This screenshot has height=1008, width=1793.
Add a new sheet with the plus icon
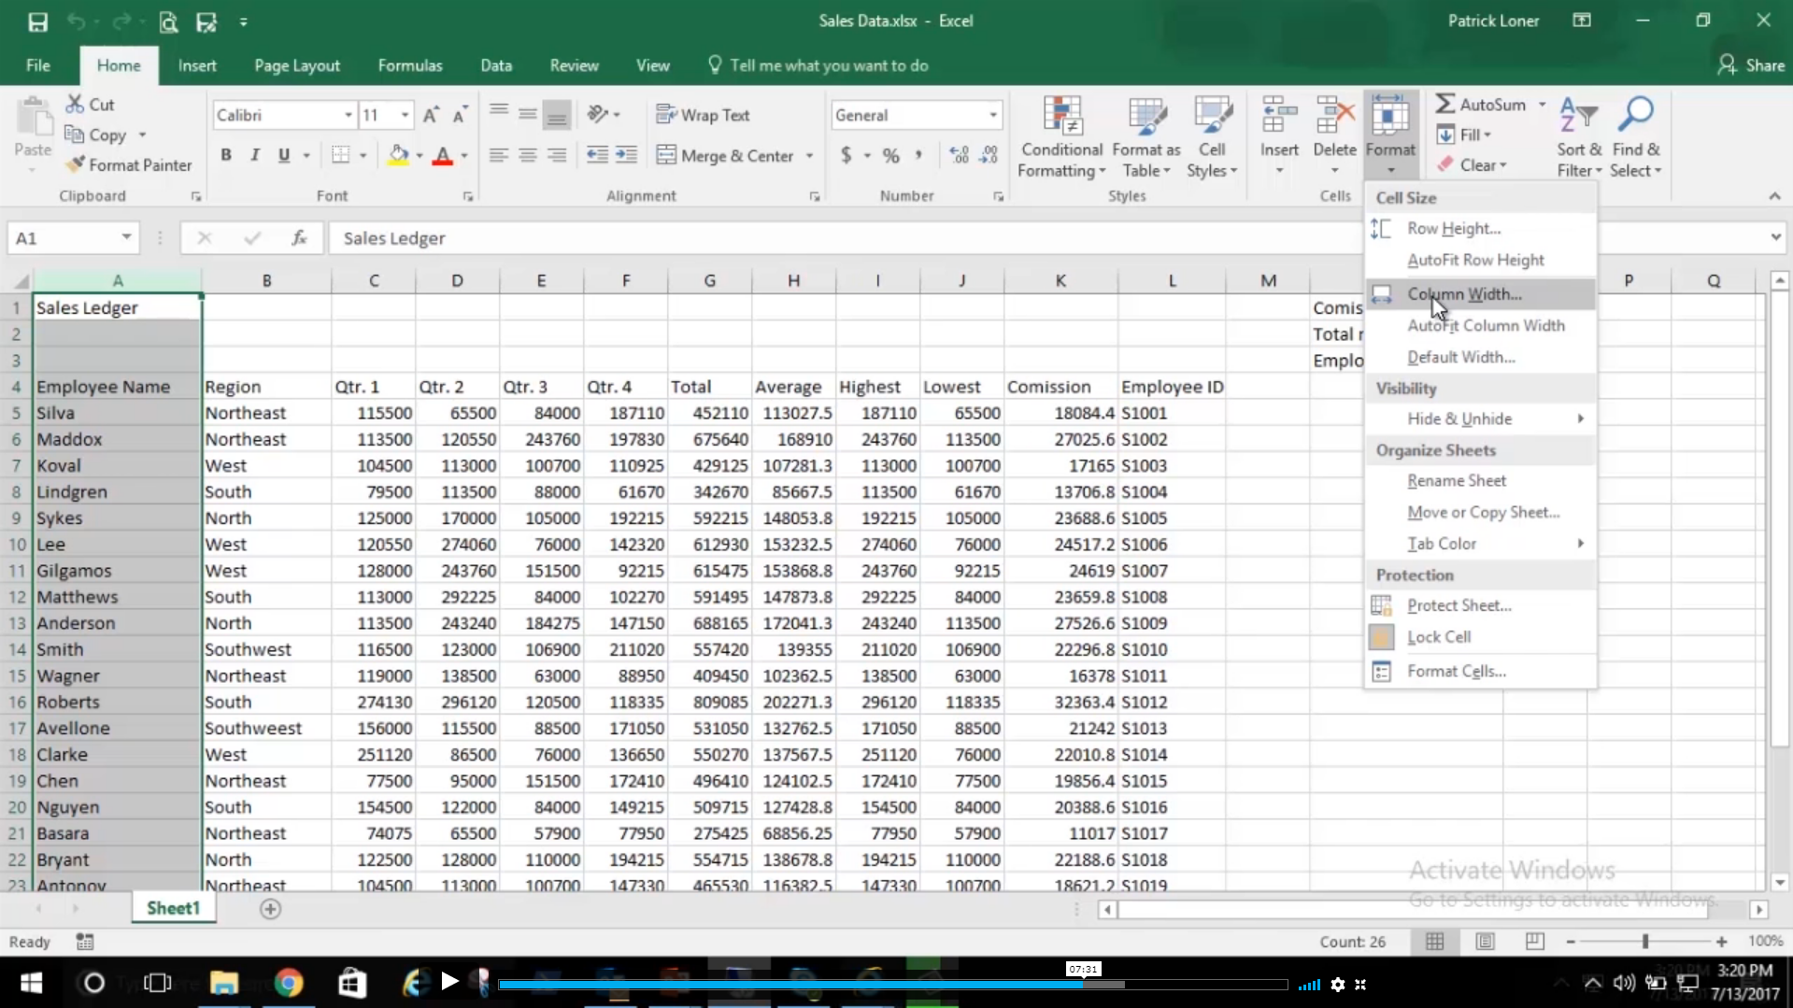pyautogui.click(x=270, y=909)
